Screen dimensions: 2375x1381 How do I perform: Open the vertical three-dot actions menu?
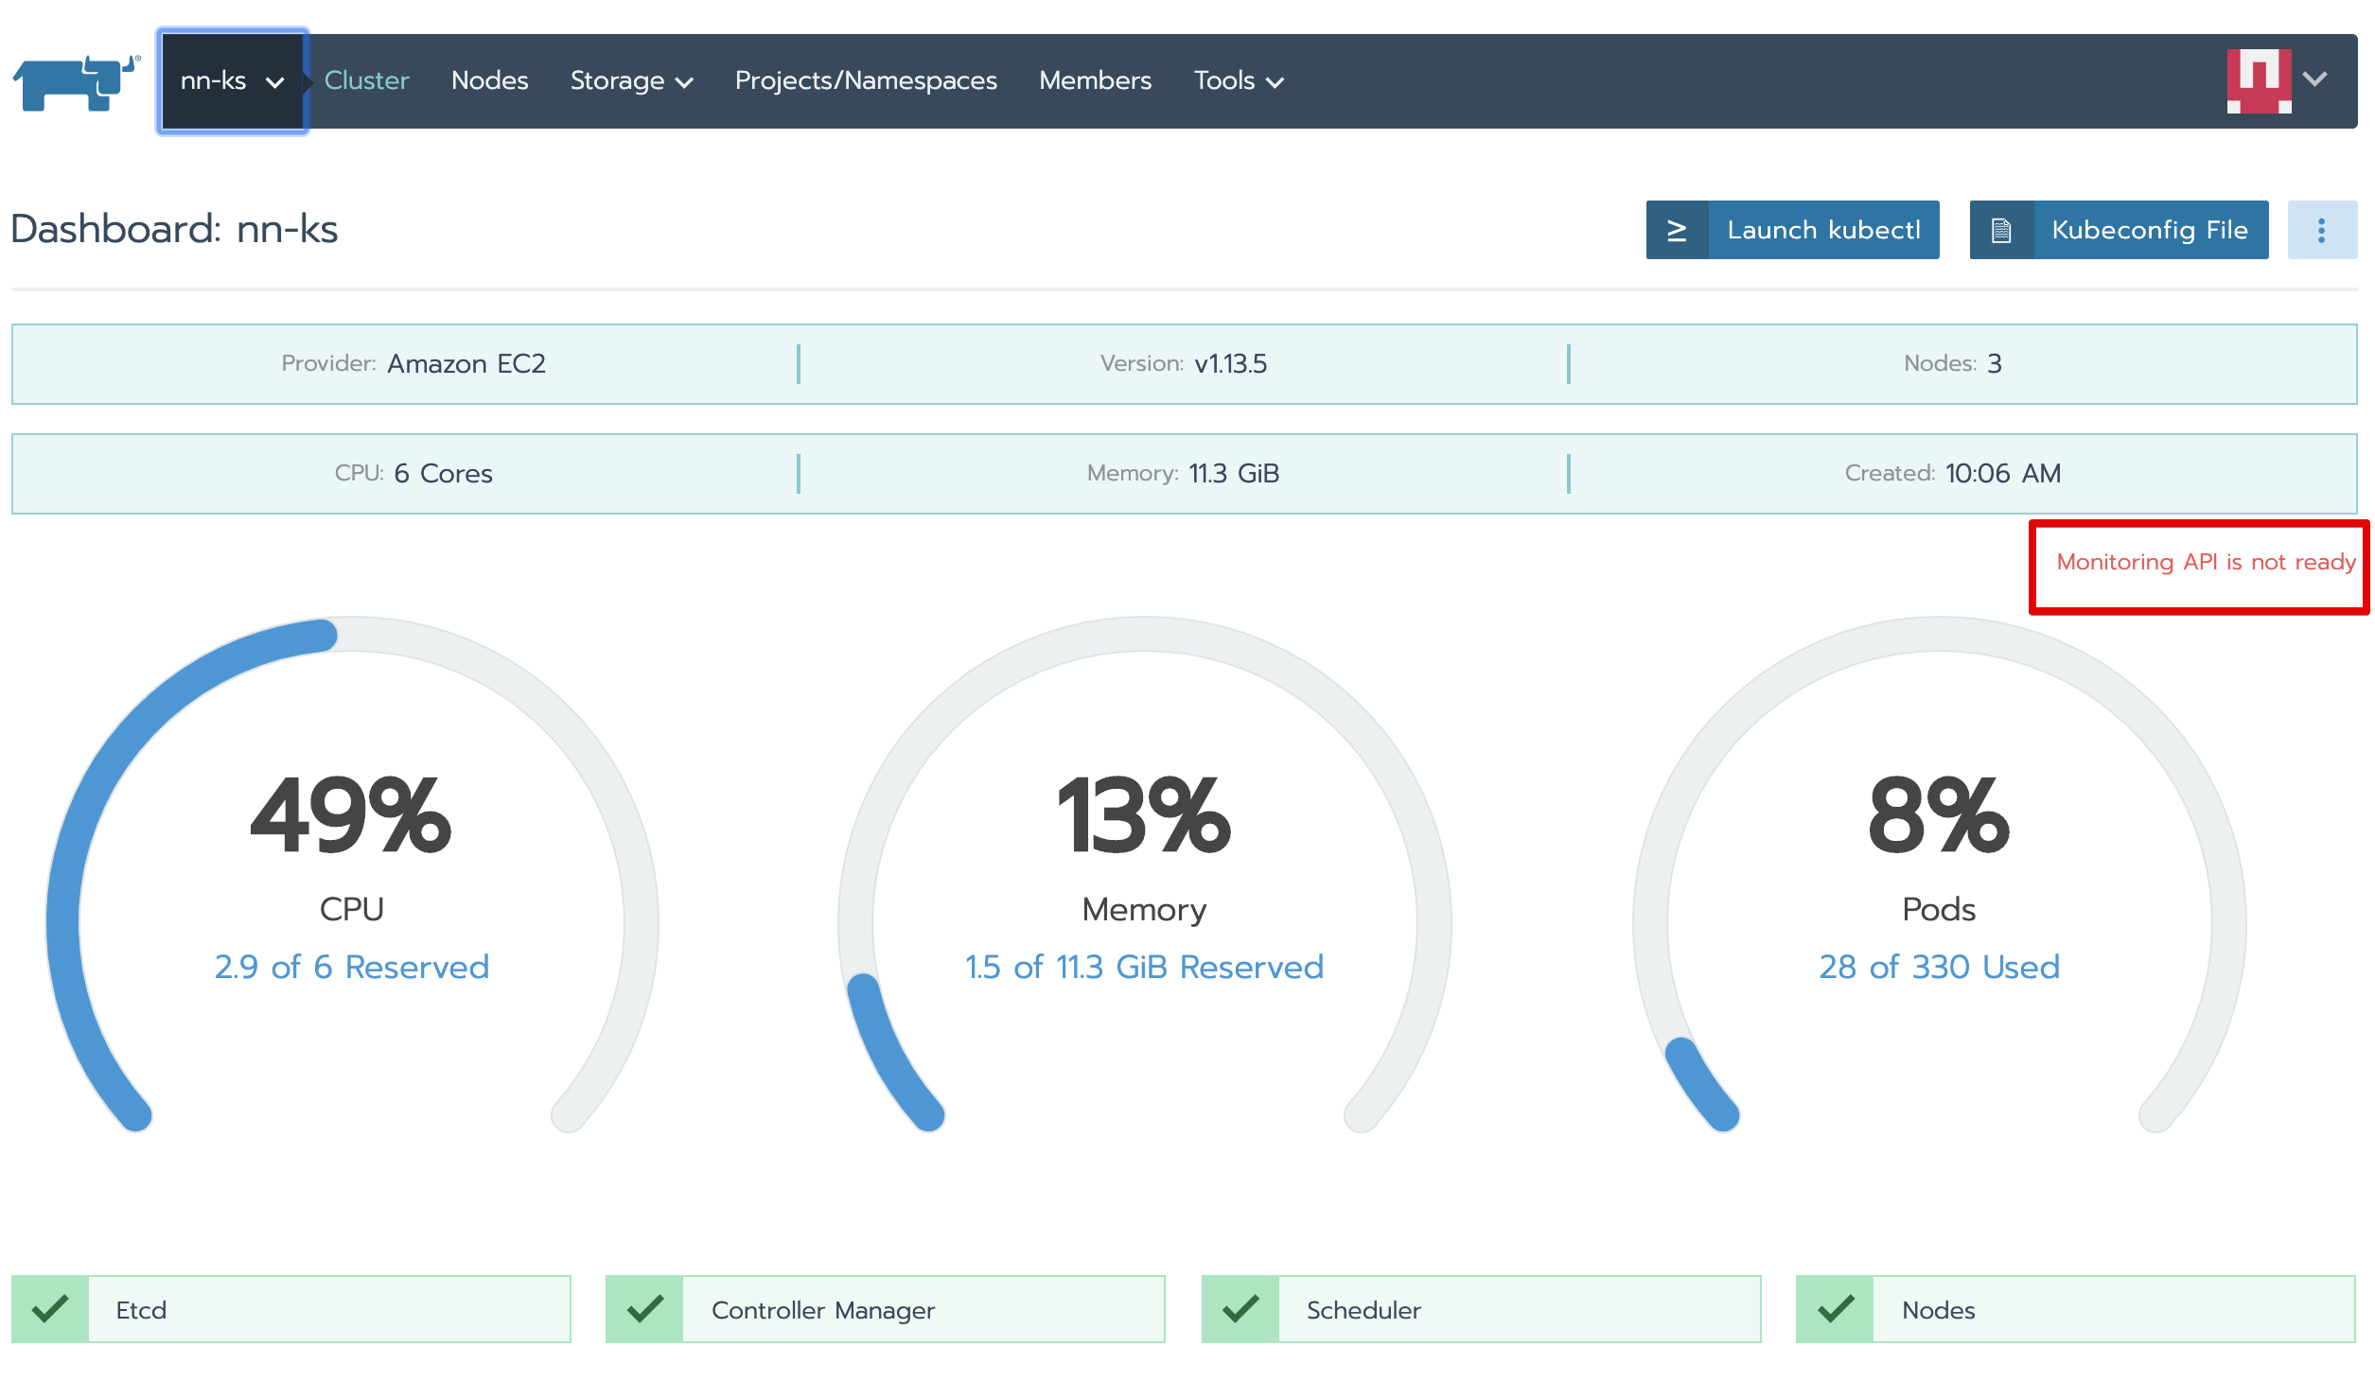2321,230
